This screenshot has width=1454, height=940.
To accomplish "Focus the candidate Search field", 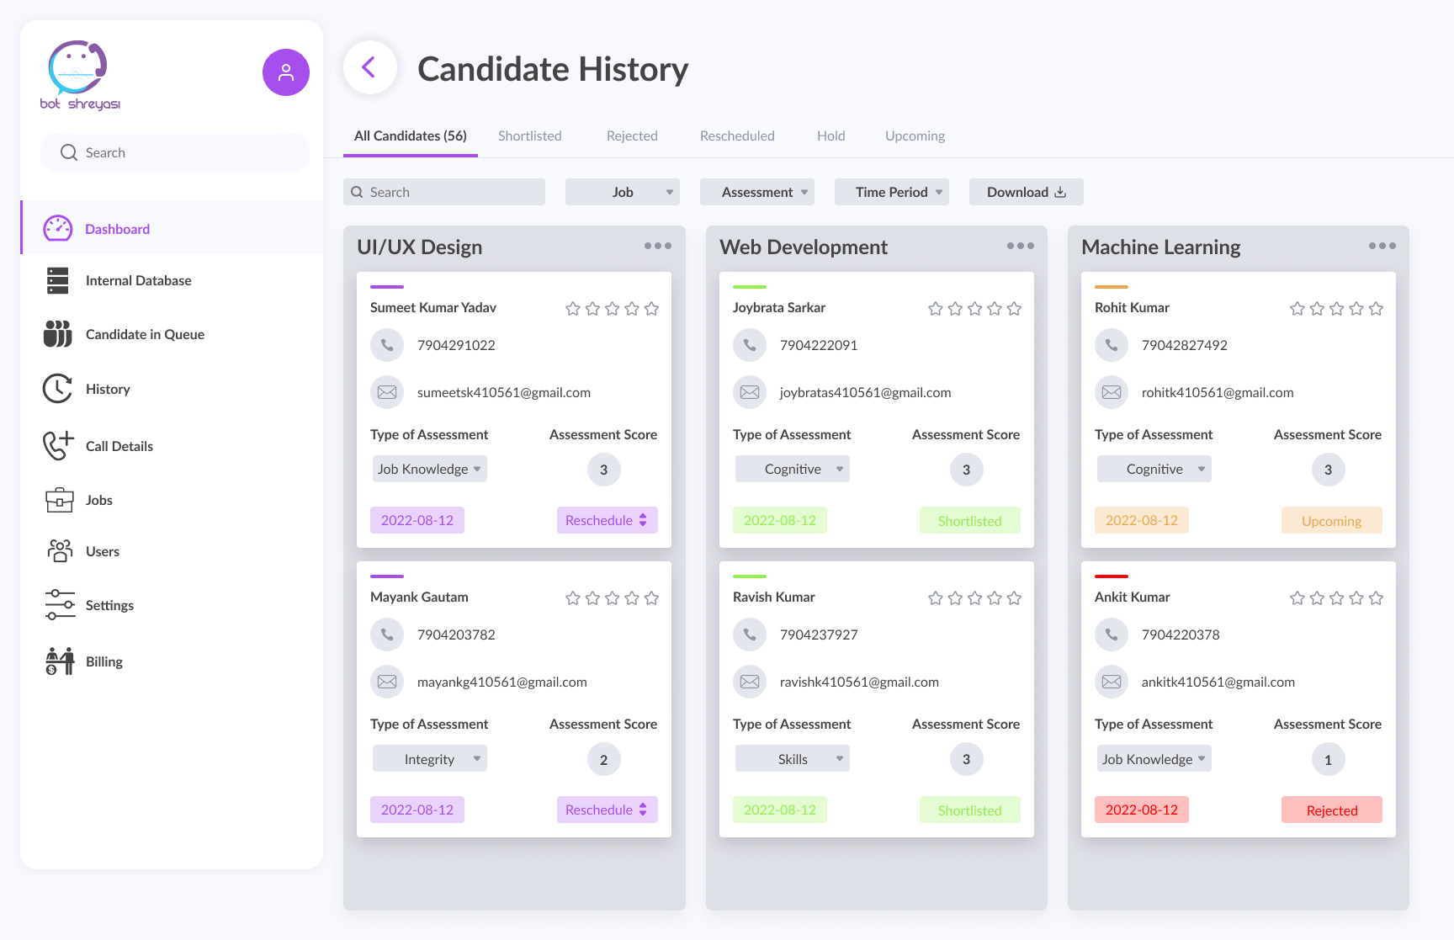I will [444, 192].
